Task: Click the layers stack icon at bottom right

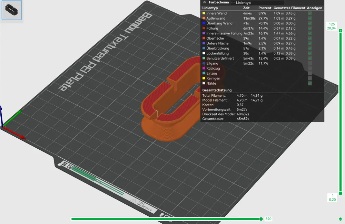Action: [x=341, y=219]
